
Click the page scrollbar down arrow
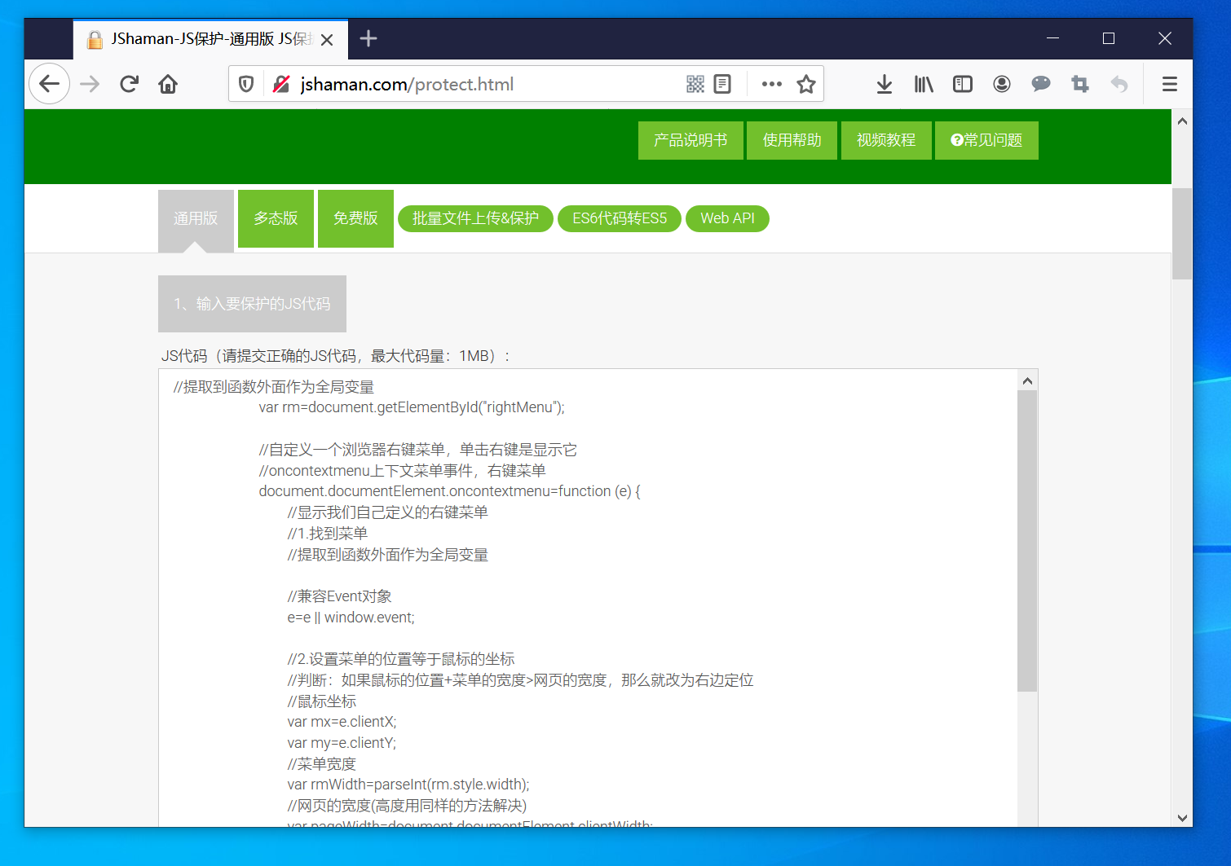[x=1182, y=817]
